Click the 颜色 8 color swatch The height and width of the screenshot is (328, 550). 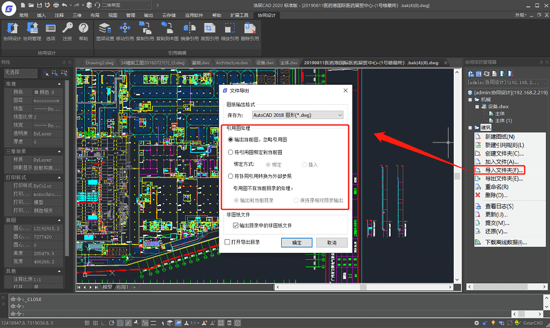36,92
